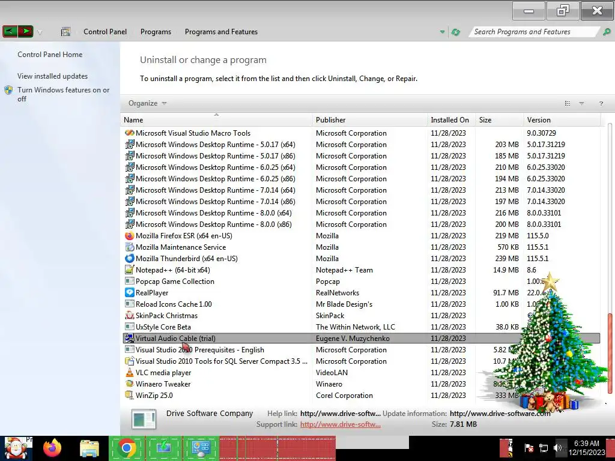Click the program thumbnail in details pane
The image size is (615, 461).
144,420
